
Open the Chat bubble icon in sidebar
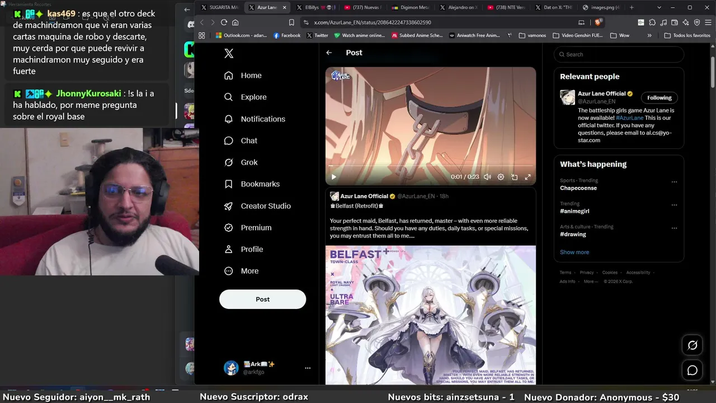(228, 140)
